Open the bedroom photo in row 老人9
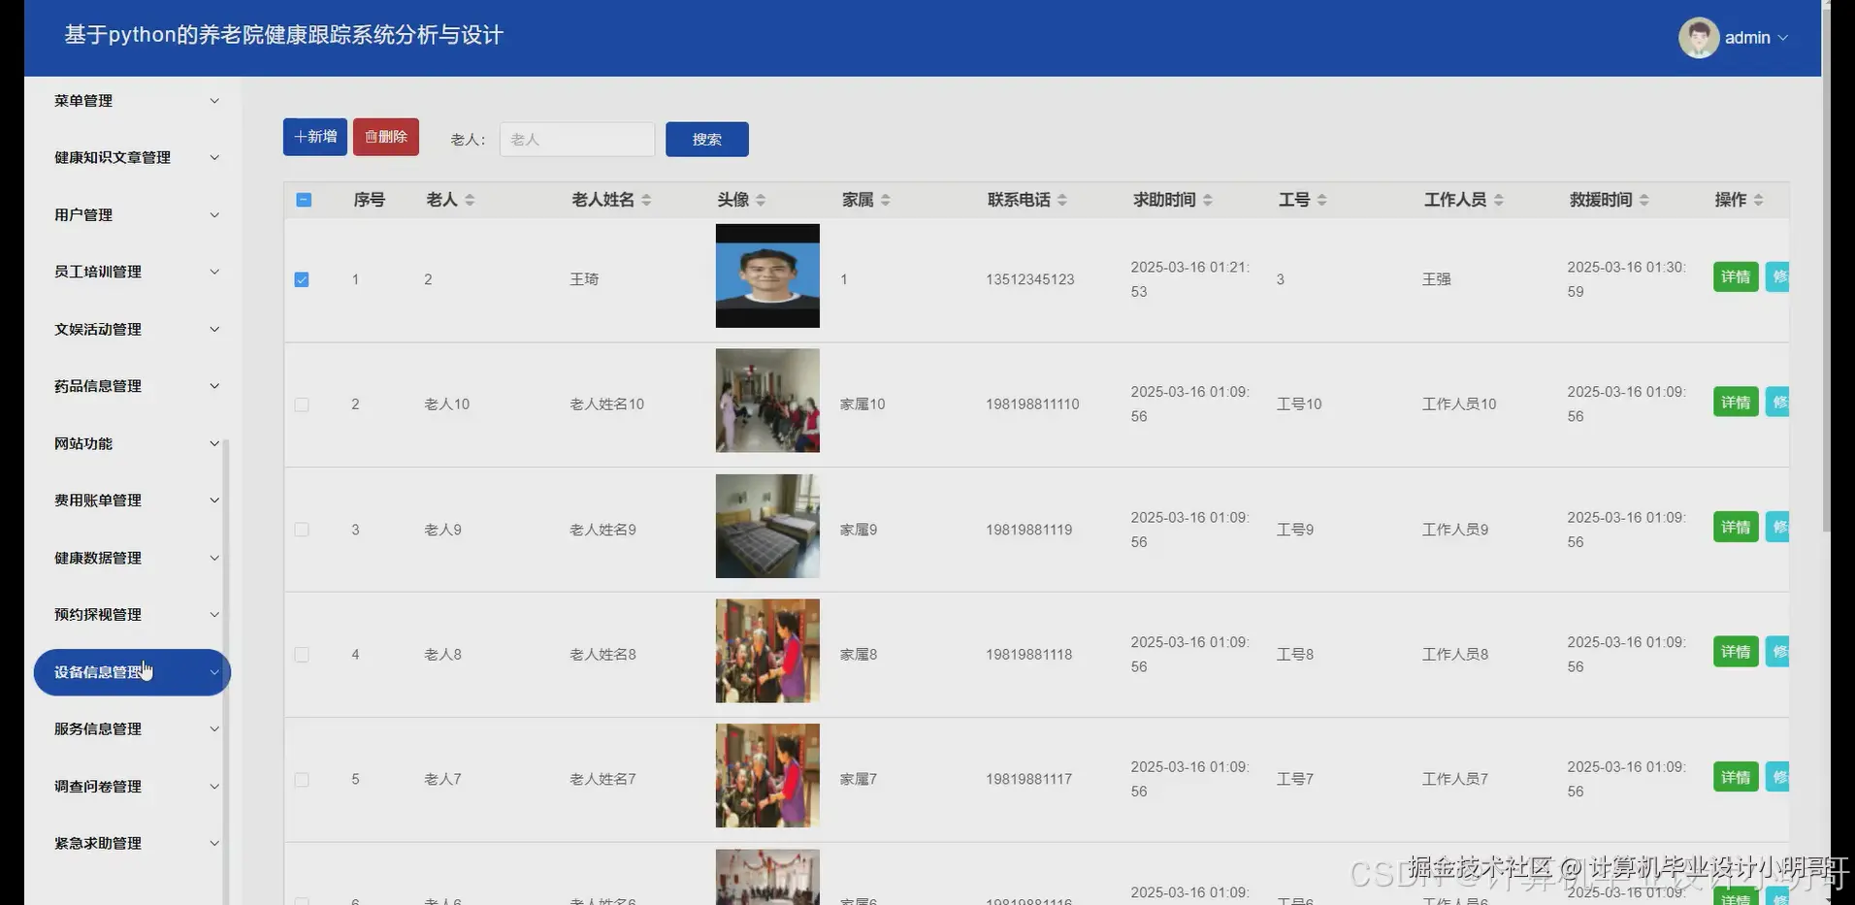1855x905 pixels. (767, 526)
